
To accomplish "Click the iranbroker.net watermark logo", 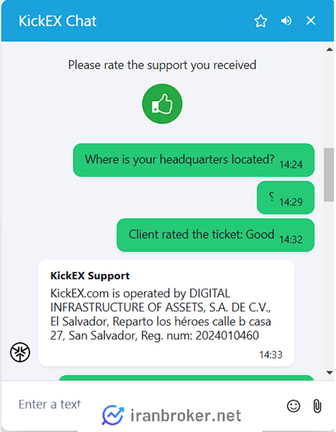I will pyautogui.click(x=171, y=415).
